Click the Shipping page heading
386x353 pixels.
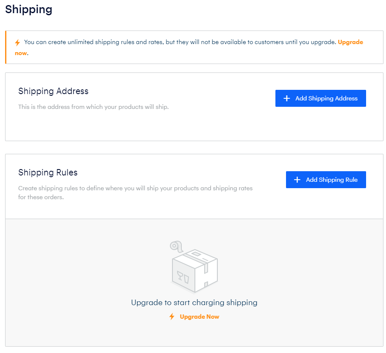(x=28, y=10)
